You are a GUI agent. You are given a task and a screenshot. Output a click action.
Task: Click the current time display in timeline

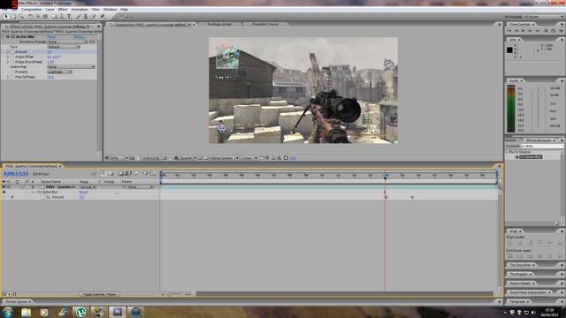[16, 174]
